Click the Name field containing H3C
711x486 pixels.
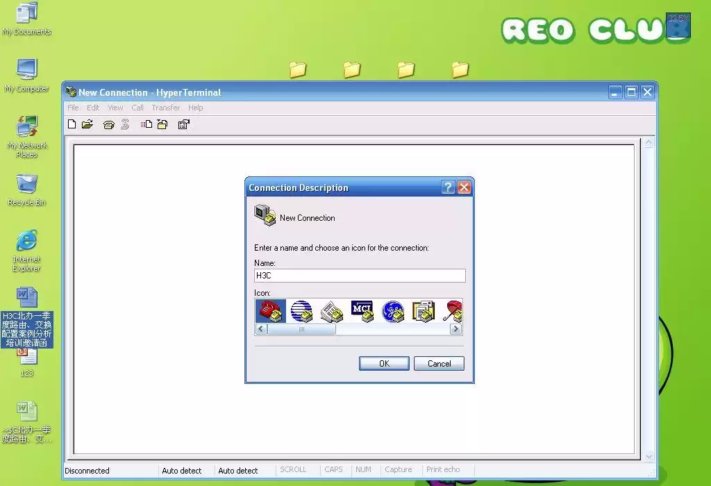click(360, 276)
